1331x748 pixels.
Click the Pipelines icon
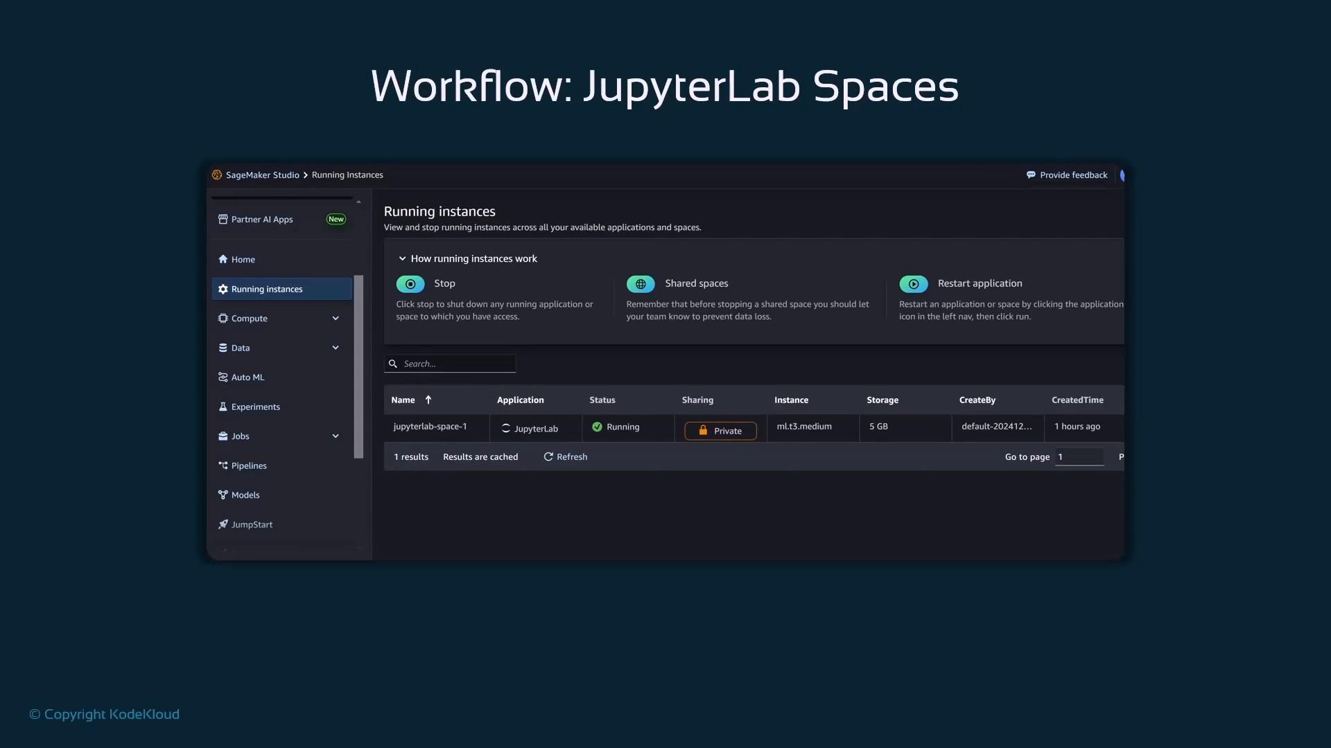point(223,465)
